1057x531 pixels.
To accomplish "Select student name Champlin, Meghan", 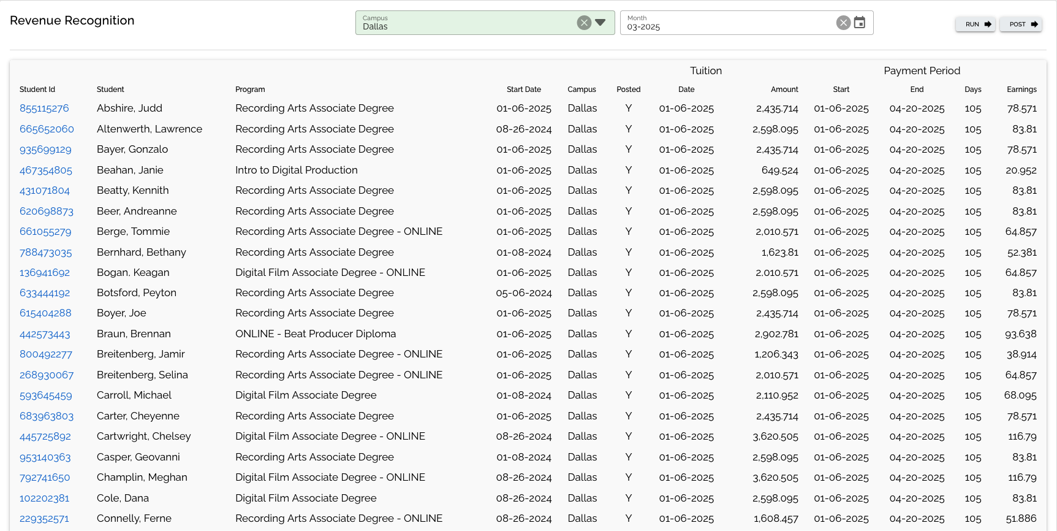I will click(x=142, y=478).
